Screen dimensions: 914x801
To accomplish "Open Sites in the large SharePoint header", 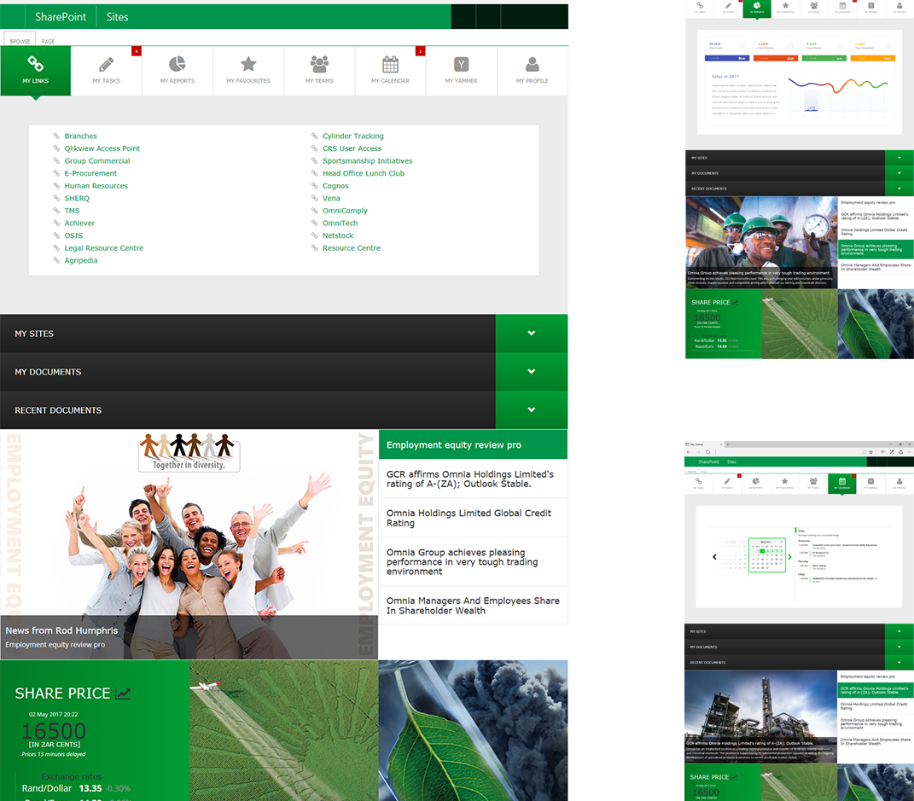I will [117, 16].
